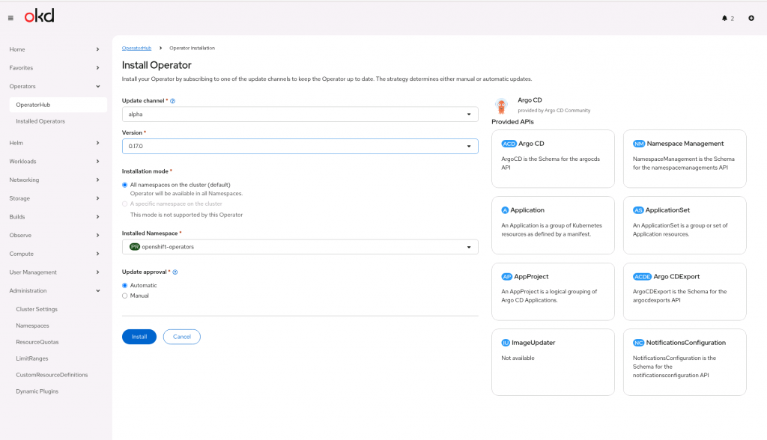Open the notifications bell icon
This screenshot has width=767, height=440.
tap(724, 18)
